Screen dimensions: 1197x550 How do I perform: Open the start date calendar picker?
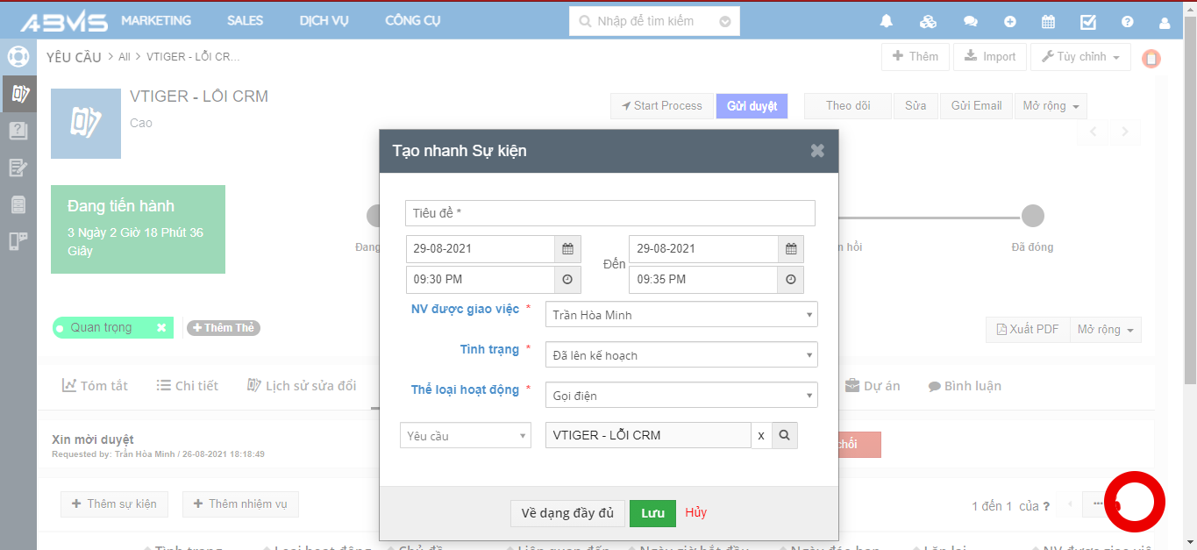tap(567, 249)
